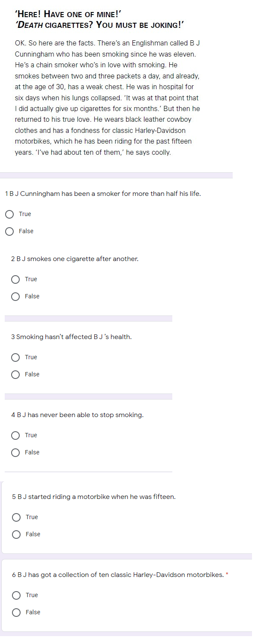The image size is (261, 640).
Task: Choose False for question 2 one cigarette after another
Action: pyautogui.click(x=16, y=297)
